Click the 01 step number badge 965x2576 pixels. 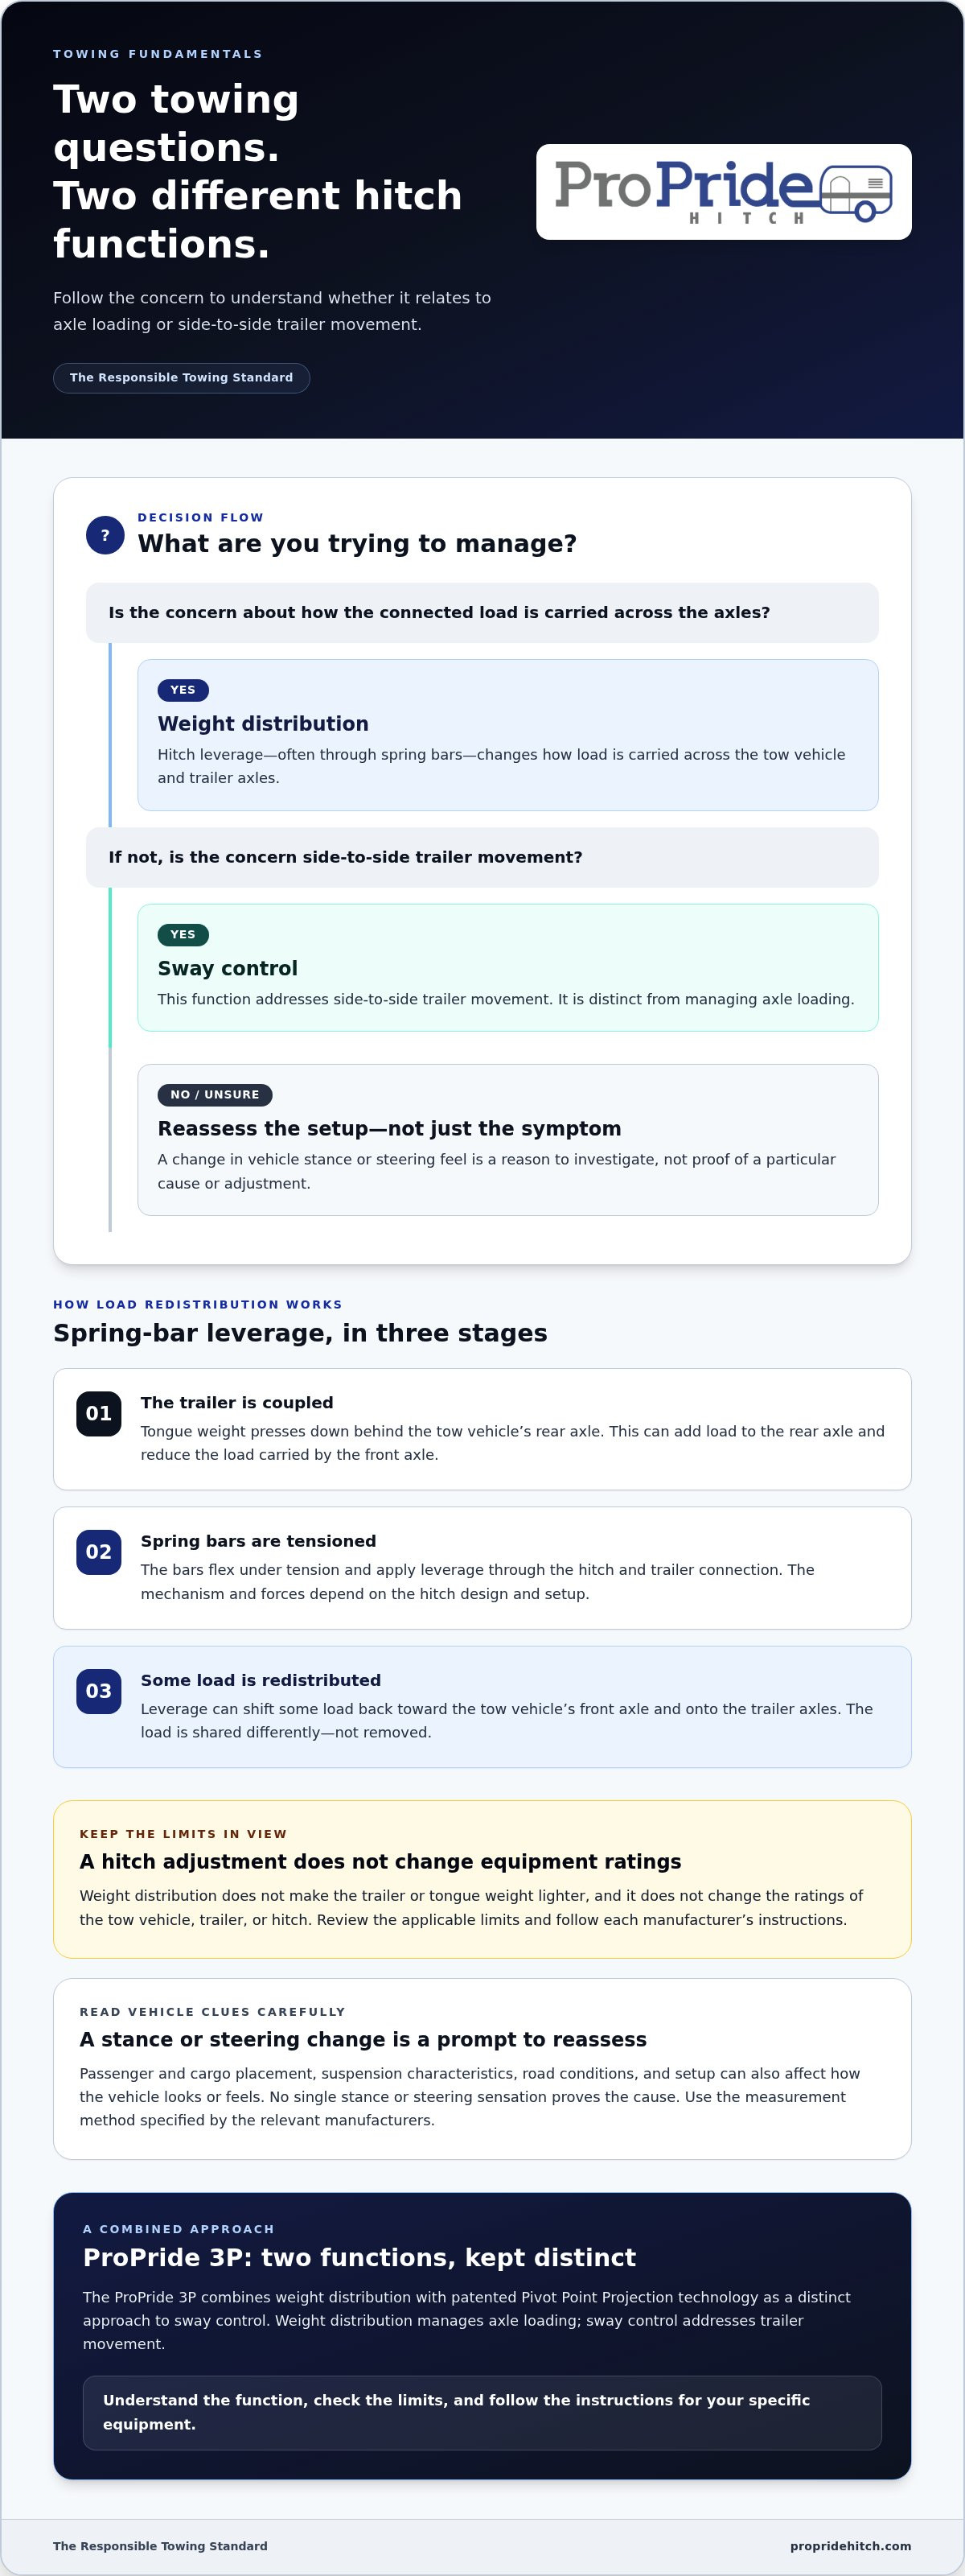click(99, 1413)
